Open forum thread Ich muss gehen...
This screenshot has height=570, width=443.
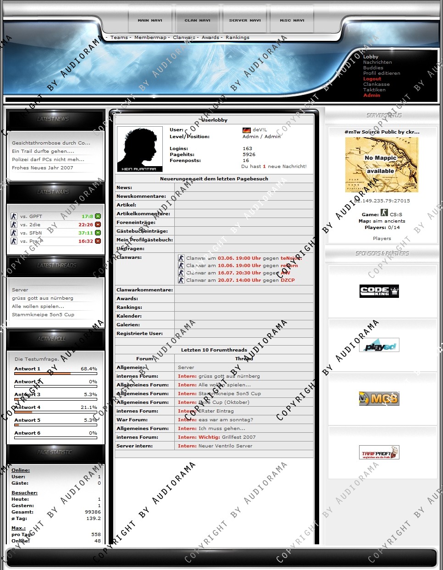[222, 429]
